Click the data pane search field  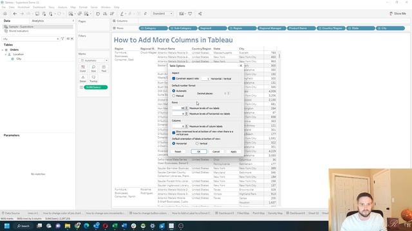30,38
